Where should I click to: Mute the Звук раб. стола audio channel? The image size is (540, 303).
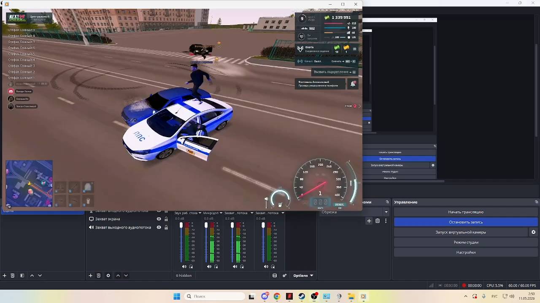point(184,266)
